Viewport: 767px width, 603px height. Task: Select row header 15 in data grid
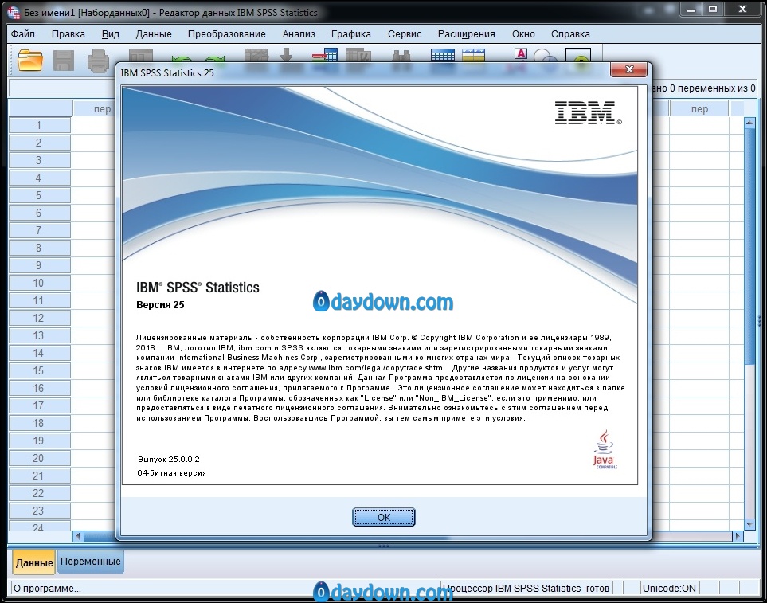(39, 370)
